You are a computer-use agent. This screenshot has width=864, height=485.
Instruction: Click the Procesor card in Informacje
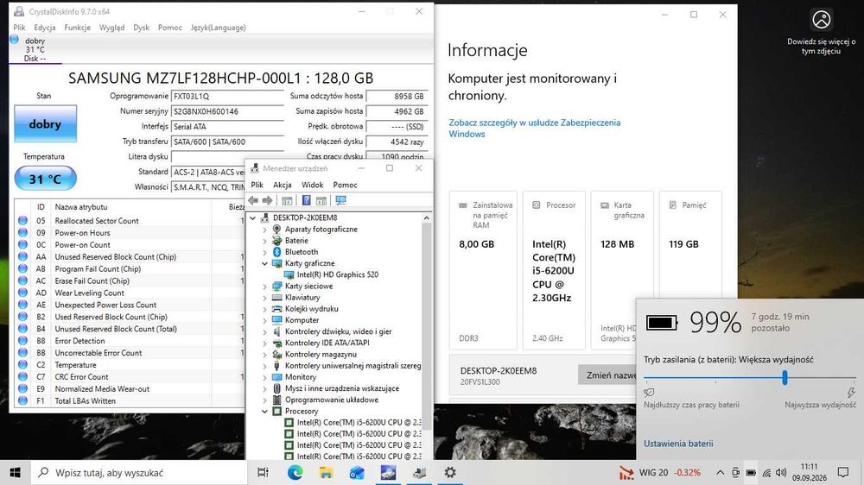pyautogui.click(x=554, y=270)
